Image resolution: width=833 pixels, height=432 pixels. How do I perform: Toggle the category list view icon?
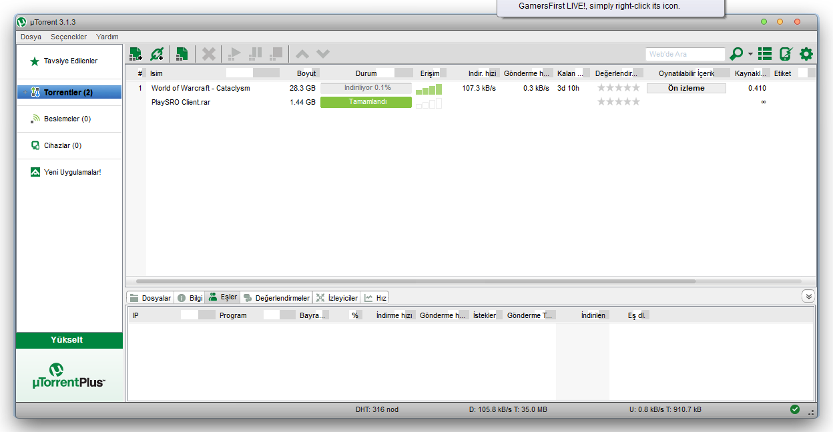(765, 54)
